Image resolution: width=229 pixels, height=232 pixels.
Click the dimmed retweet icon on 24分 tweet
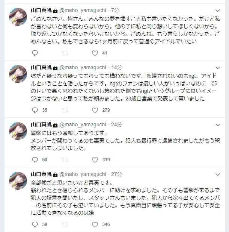[x=65, y=160]
